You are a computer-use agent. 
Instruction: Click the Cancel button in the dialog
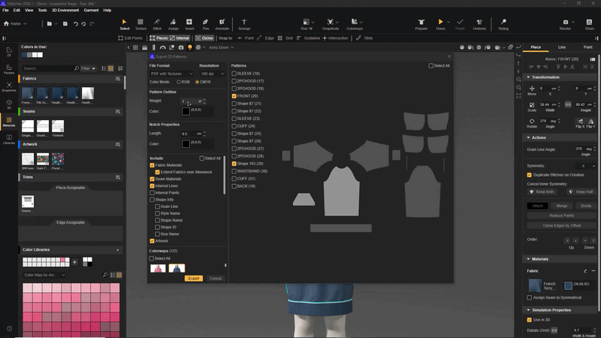click(216, 278)
